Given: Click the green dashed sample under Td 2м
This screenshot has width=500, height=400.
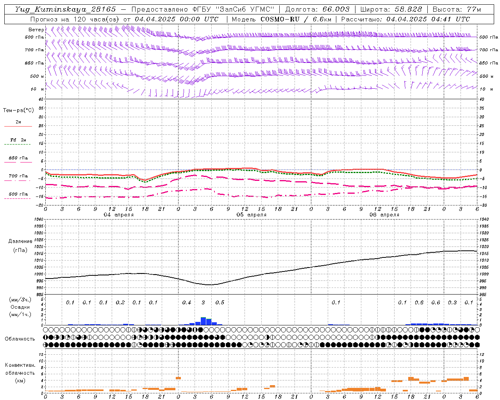Looking at the screenshot, I should pyautogui.click(x=18, y=144).
